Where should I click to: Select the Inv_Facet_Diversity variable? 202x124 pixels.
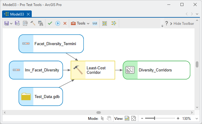pyautogui.click(x=36, y=70)
